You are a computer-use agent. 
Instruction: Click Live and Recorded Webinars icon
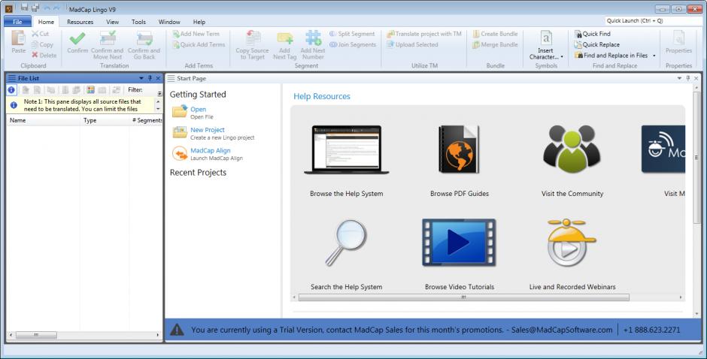tap(571, 243)
